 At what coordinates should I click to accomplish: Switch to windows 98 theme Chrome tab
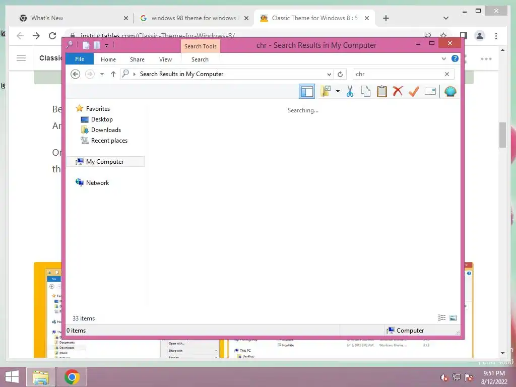[x=195, y=18]
